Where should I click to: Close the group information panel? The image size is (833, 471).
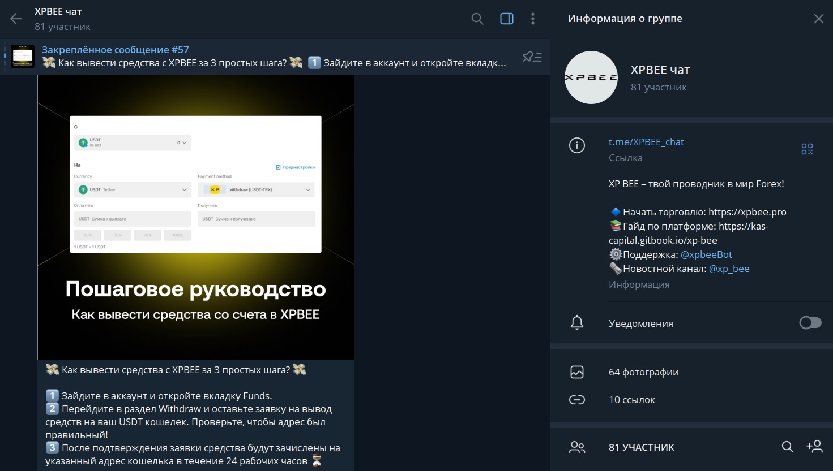818,19
